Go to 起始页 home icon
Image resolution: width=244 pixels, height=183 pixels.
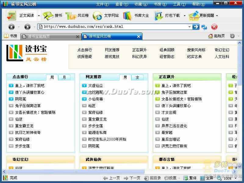click(x=210, y=36)
